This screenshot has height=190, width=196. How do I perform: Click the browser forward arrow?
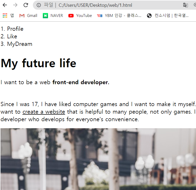click(x=15, y=5)
